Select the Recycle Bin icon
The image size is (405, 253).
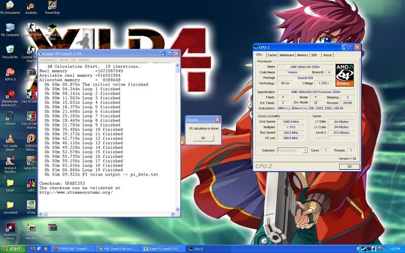[10, 52]
